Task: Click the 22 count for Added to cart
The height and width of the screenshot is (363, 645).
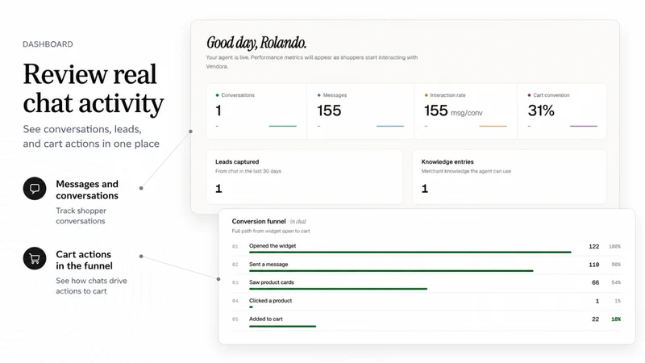Action: click(x=595, y=319)
